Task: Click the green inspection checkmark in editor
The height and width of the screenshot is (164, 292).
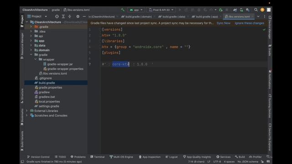Action: (264, 30)
